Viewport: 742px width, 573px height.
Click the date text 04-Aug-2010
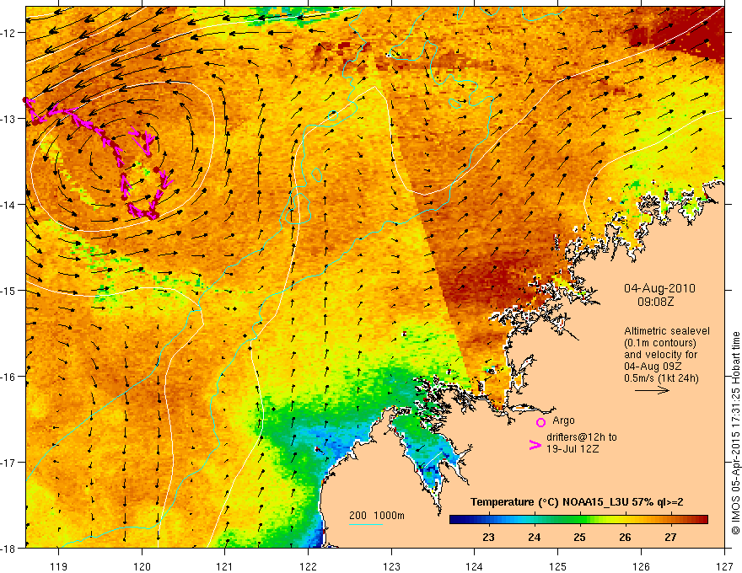click(x=659, y=288)
